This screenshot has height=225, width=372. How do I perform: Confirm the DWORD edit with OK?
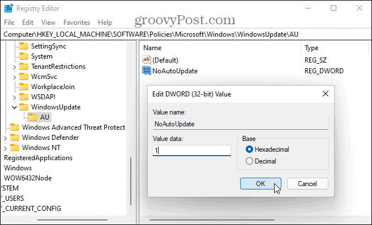pyautogui.click(x=260, y=184)
